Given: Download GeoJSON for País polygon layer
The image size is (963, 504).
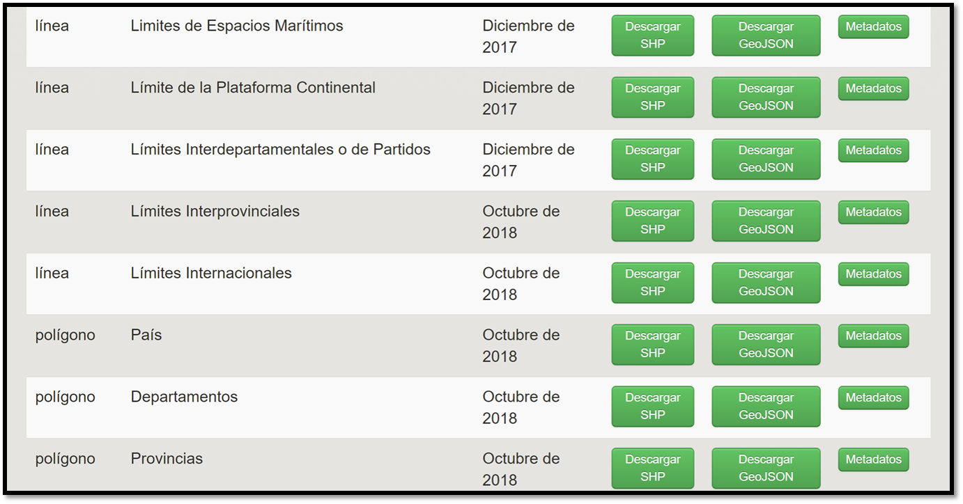Looking at the screenshot, I should 765,345.
